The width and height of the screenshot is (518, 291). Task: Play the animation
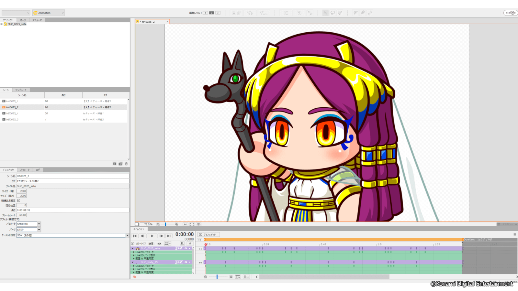(x=152, y=236)
